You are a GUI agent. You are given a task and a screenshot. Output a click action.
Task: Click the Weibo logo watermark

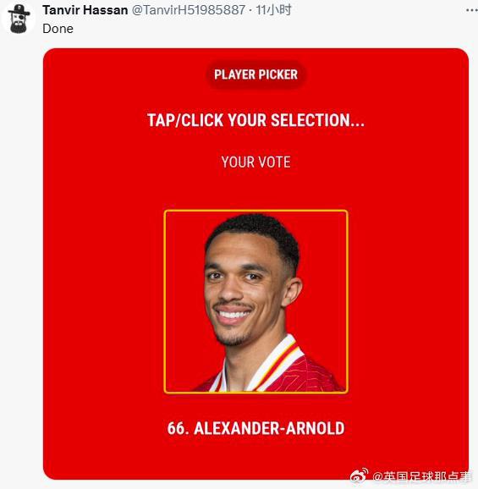(359, 476)
